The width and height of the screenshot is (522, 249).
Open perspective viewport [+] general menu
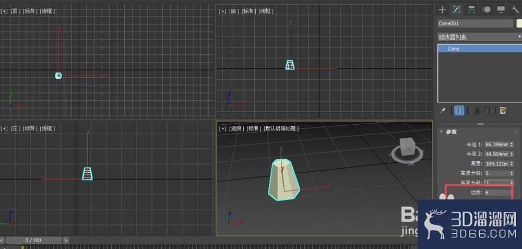(x=222, y=128)
